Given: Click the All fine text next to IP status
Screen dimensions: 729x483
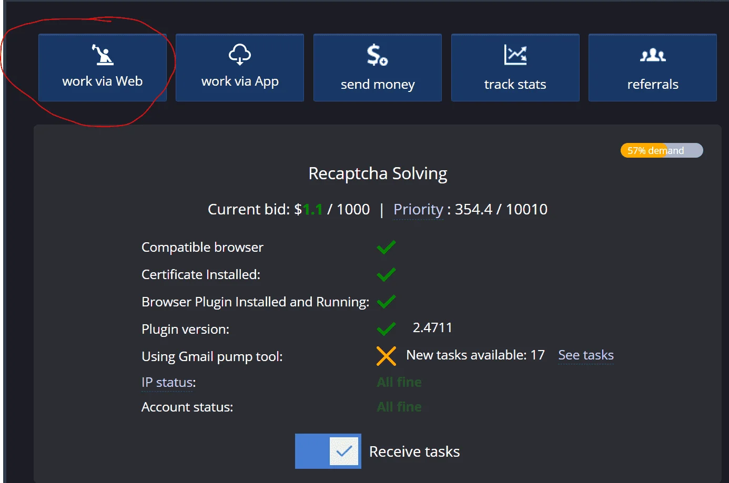Looking at the screenshot, I should (399, 382).
